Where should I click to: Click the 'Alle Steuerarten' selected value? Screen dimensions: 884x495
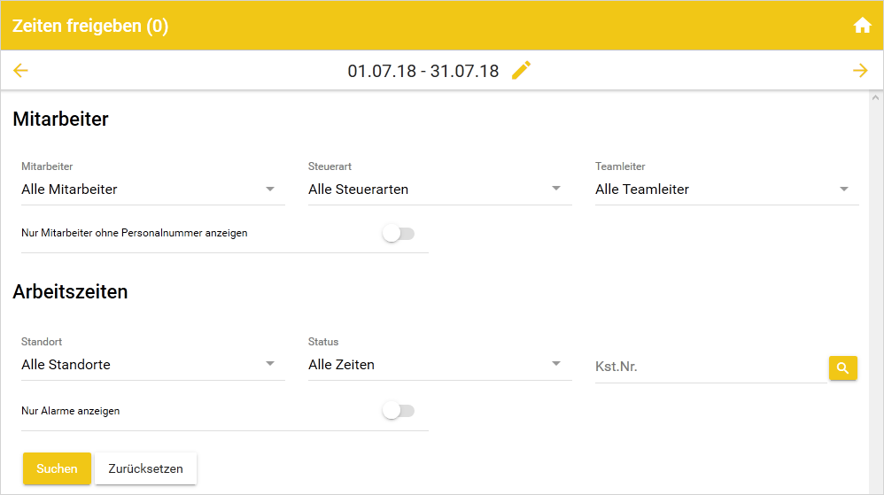[358, 189]
